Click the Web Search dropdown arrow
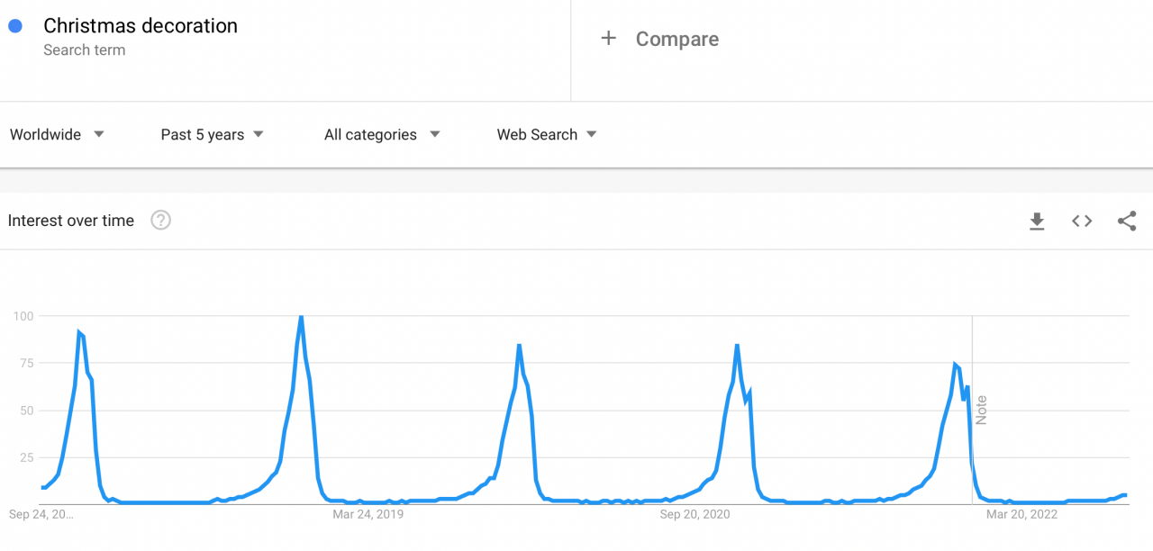1153x551 pixels. [x=591, y=134]
